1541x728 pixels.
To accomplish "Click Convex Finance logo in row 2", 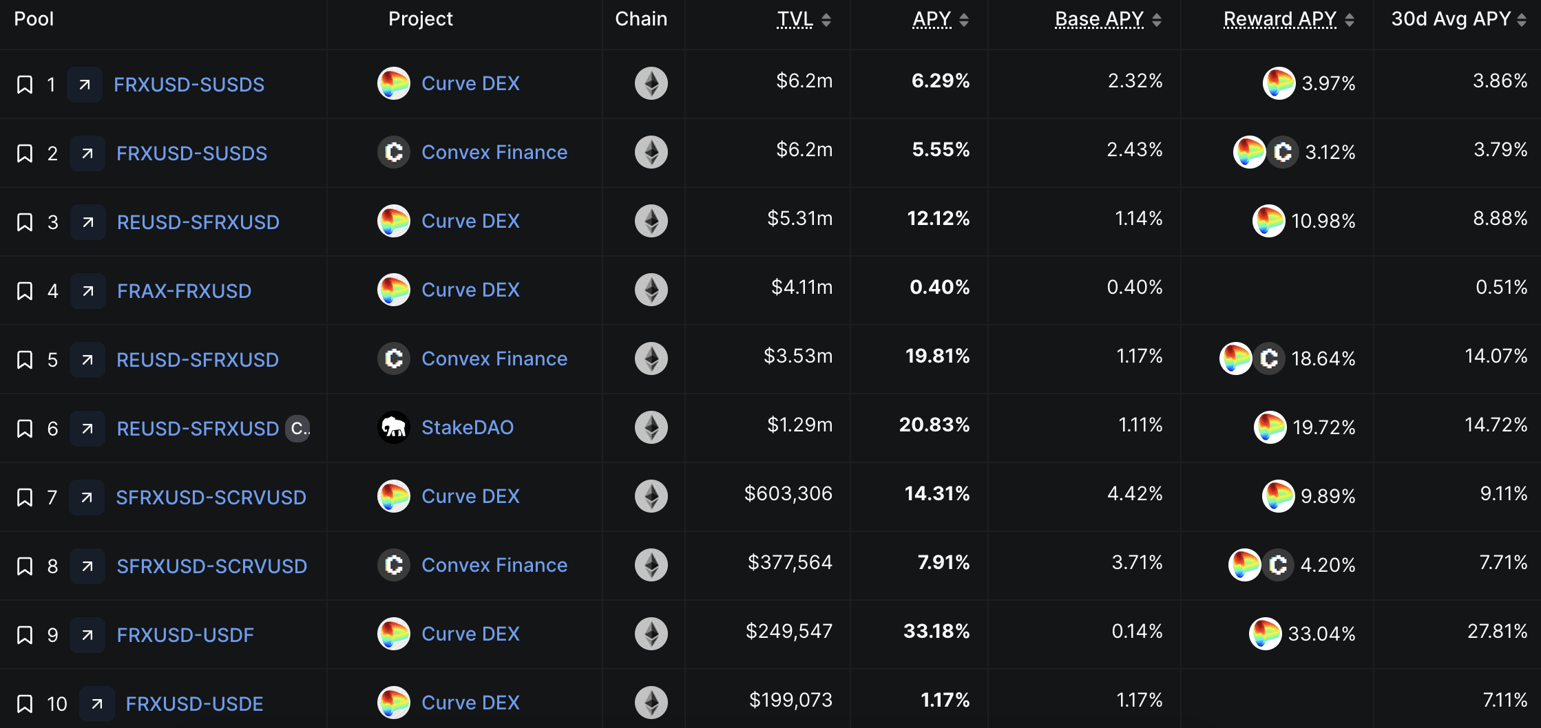I will tap(394, 152).
